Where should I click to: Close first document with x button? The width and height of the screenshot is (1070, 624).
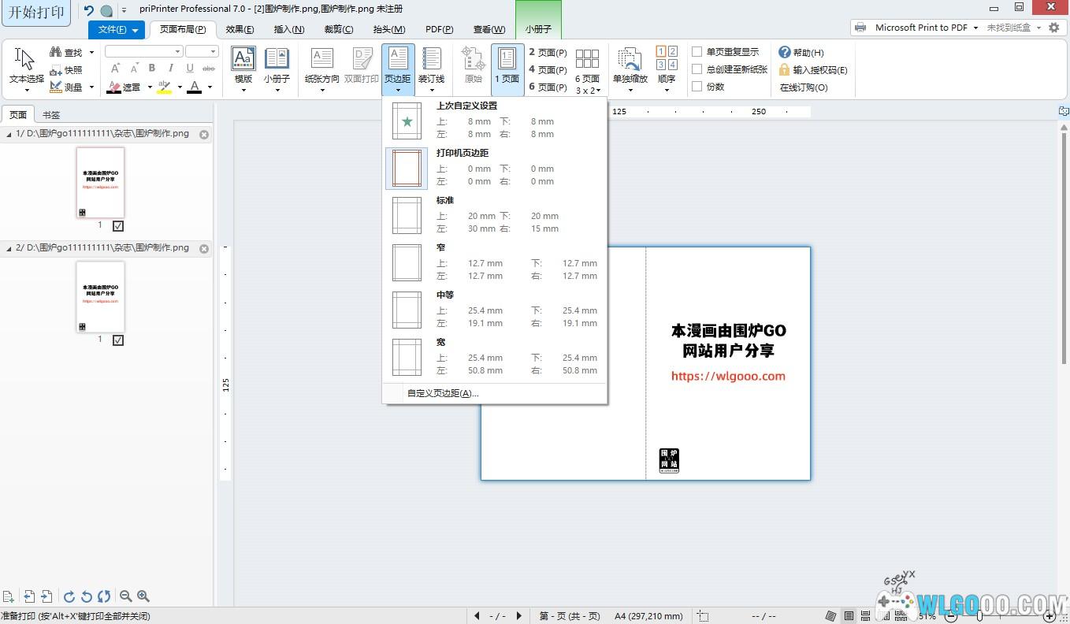204,135
